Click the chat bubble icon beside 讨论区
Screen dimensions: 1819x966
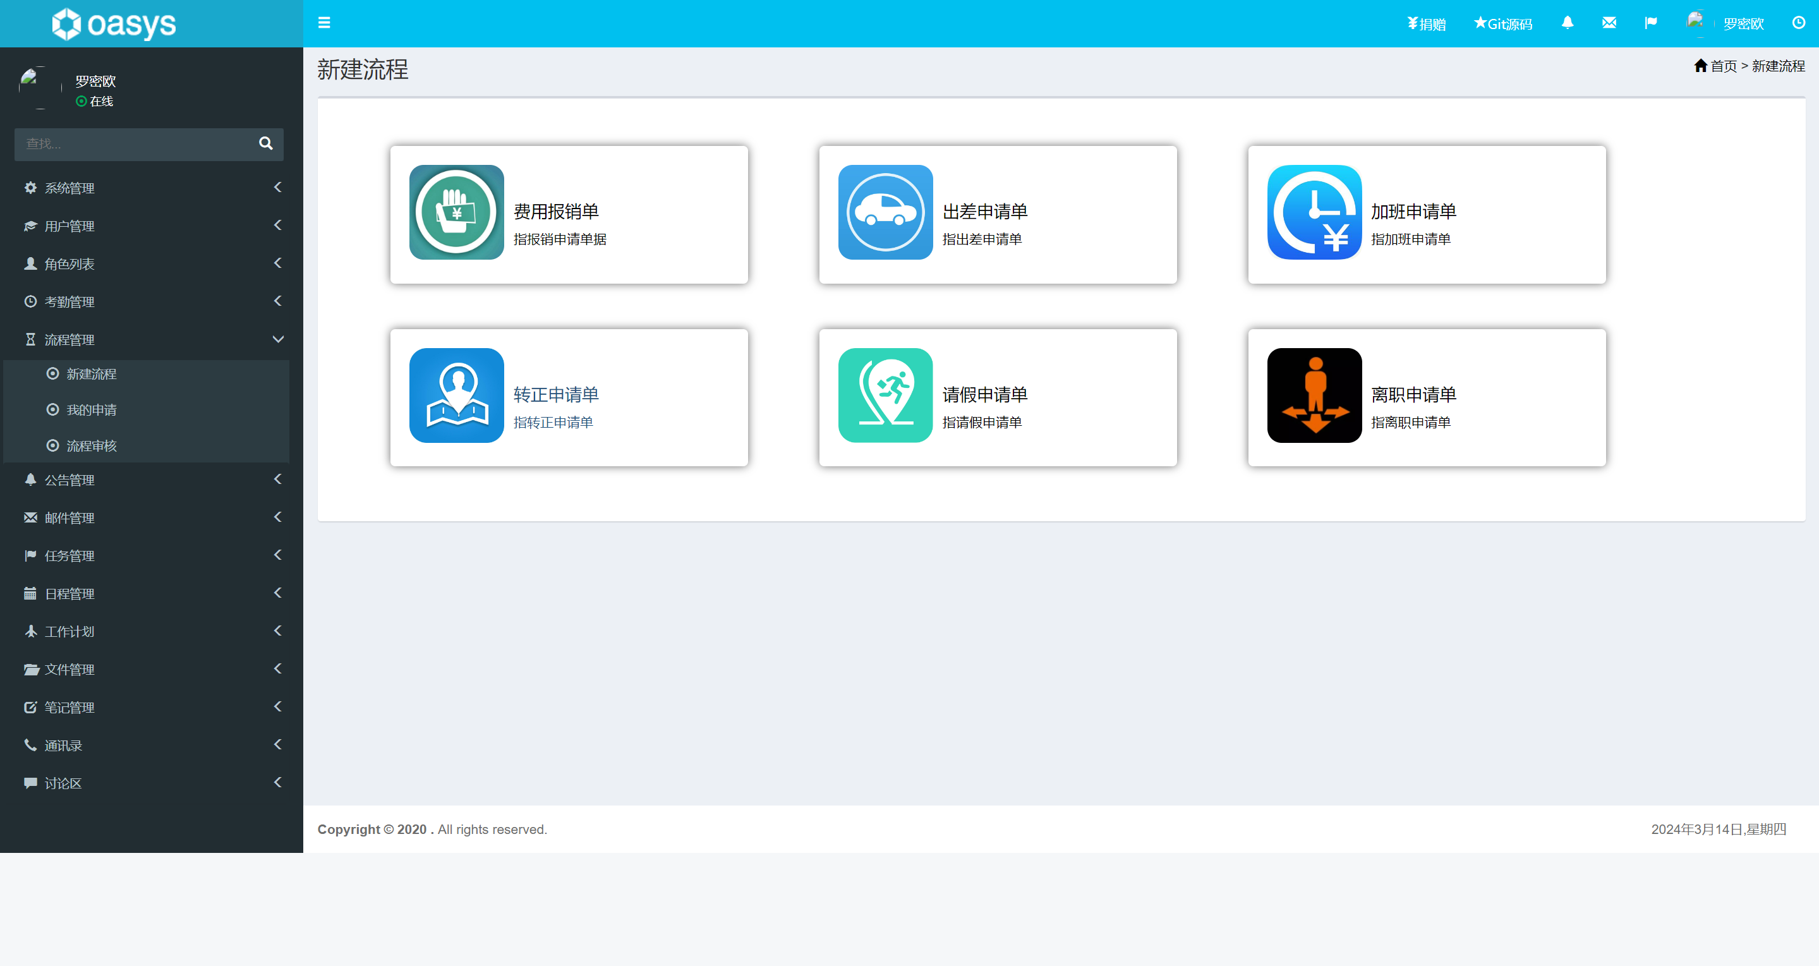click(x=30, y=783)
